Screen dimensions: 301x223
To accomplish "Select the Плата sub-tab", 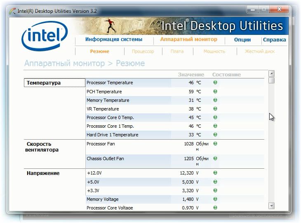I will (177, 51).
